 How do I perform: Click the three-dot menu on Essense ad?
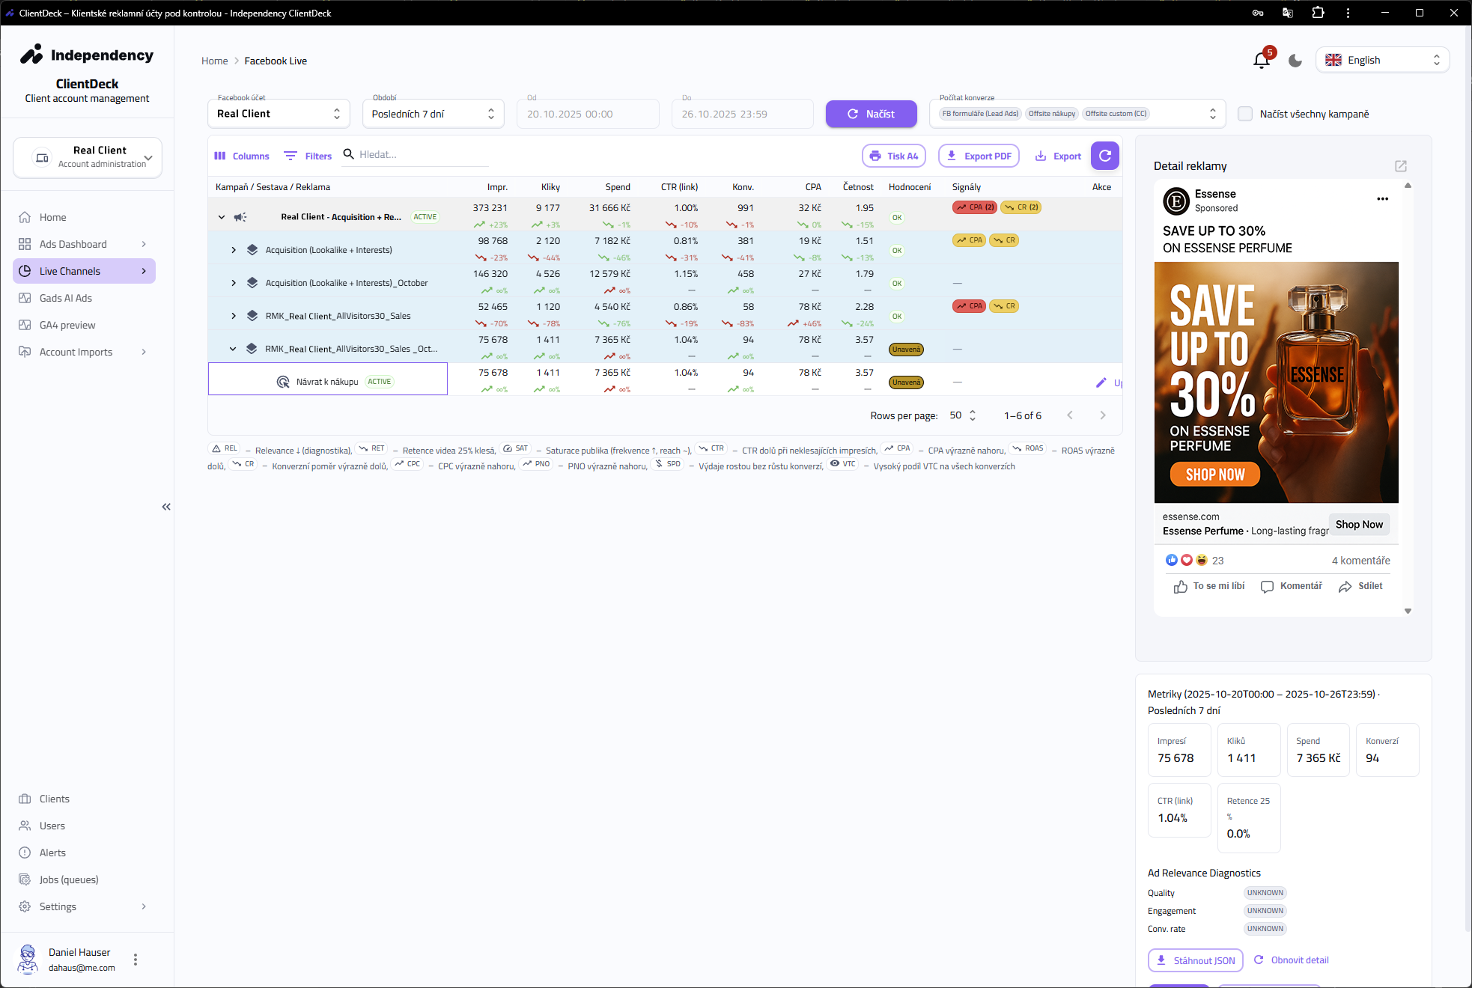[1382, 199]
